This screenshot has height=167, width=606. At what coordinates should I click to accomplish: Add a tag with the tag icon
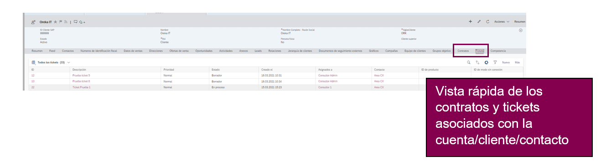(81, 22)
